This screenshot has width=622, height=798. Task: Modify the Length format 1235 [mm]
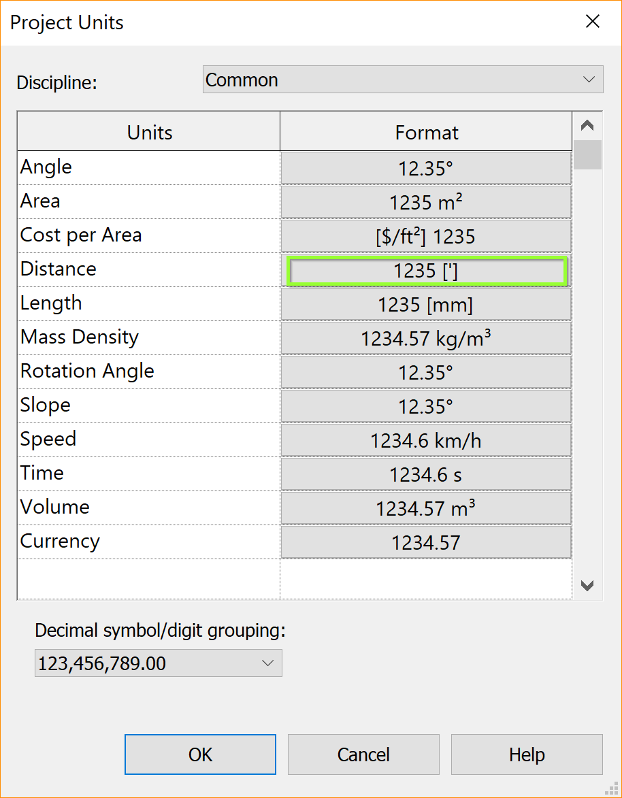[x=426, y=304]
